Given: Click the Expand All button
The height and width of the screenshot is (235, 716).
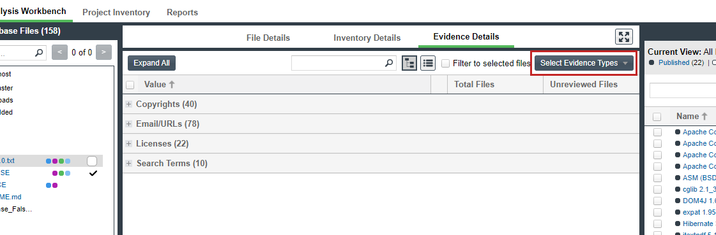Looking at the screenshot, I should pyautogui.click(x=151, y=63).
